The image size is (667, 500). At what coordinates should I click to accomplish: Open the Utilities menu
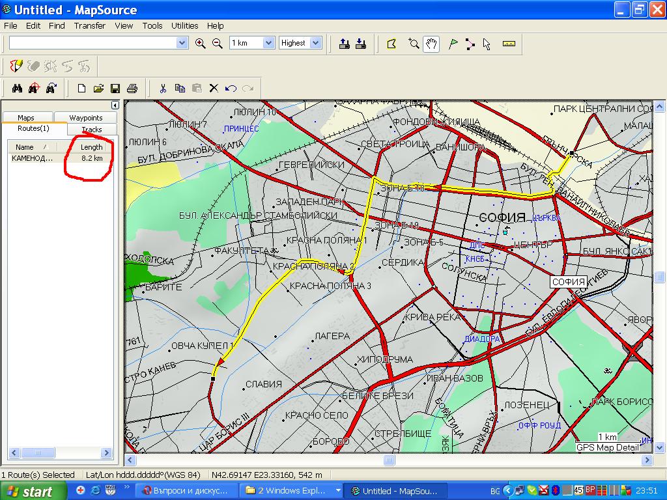point(184,26)
